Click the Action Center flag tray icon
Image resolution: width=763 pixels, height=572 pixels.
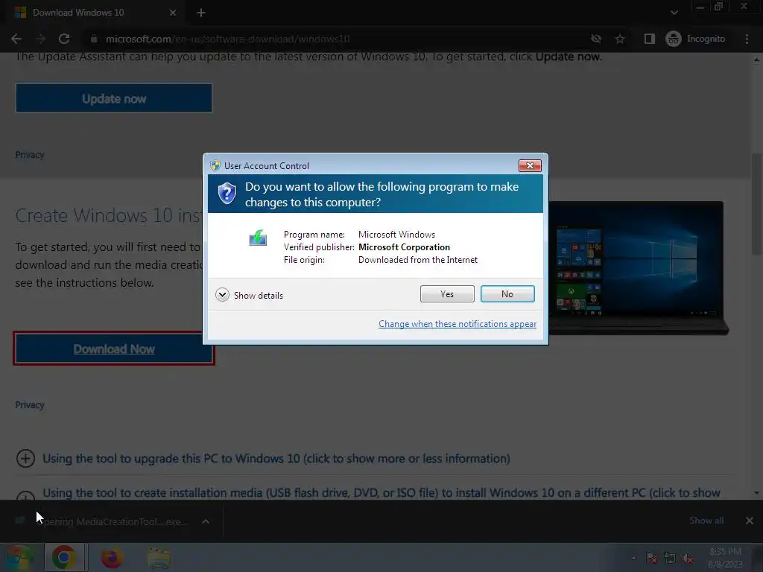[x=652, y=559]
